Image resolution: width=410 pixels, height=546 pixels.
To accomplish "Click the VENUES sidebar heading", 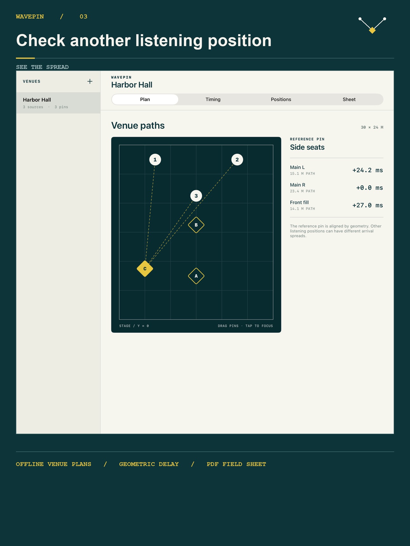I will (x=32, y=82).
